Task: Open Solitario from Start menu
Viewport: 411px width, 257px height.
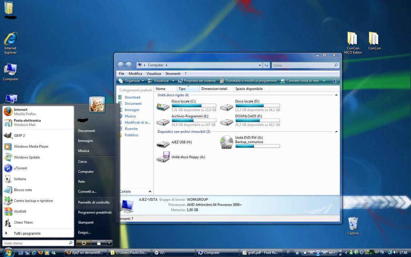Action: point(38,179)
